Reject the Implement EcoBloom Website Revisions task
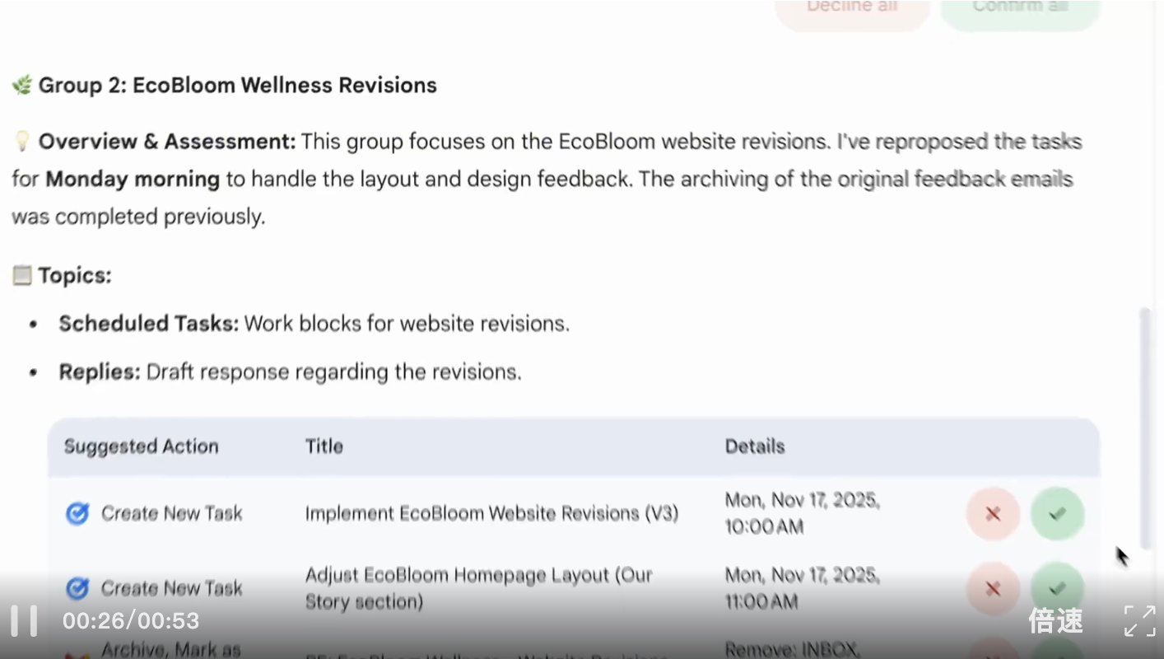This screenshot has height=659, width=1164. [993, 514]
